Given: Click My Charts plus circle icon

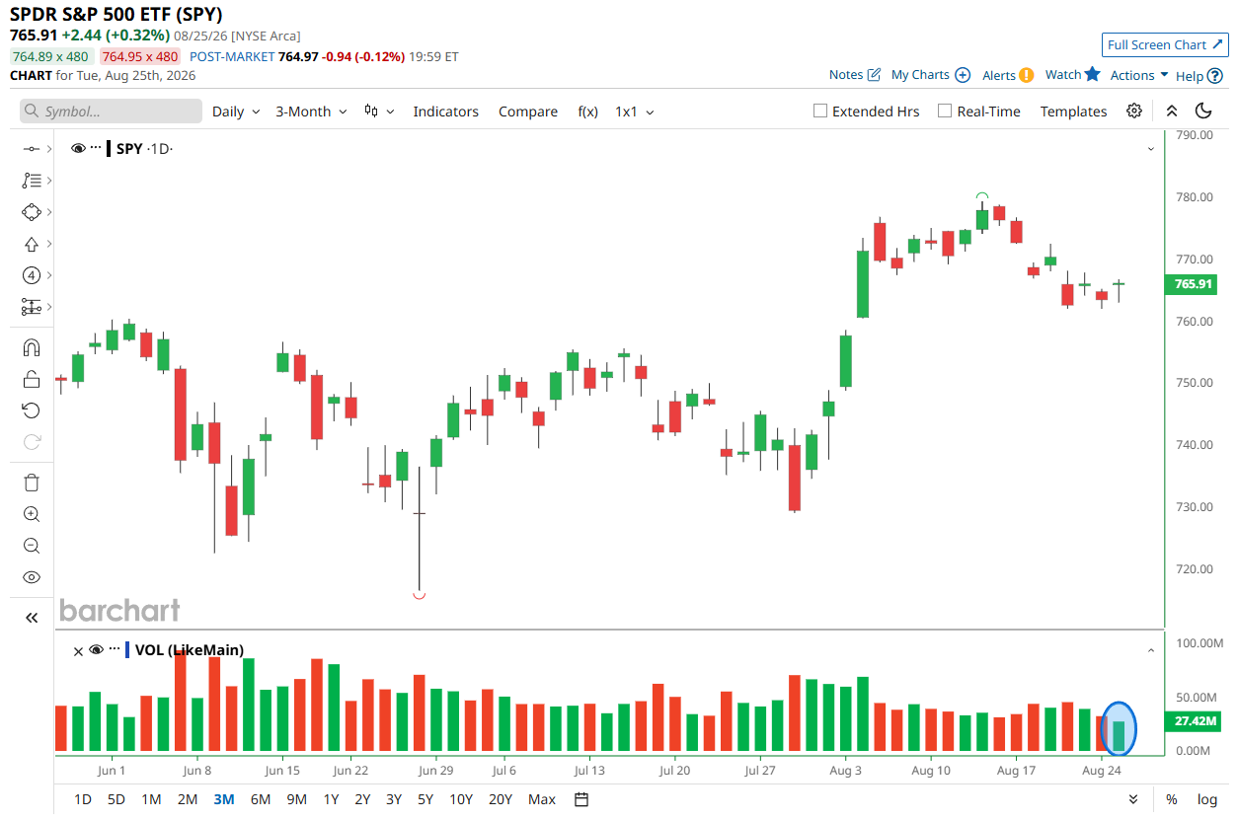Looking at the screenshot, I should click(963, 75).
